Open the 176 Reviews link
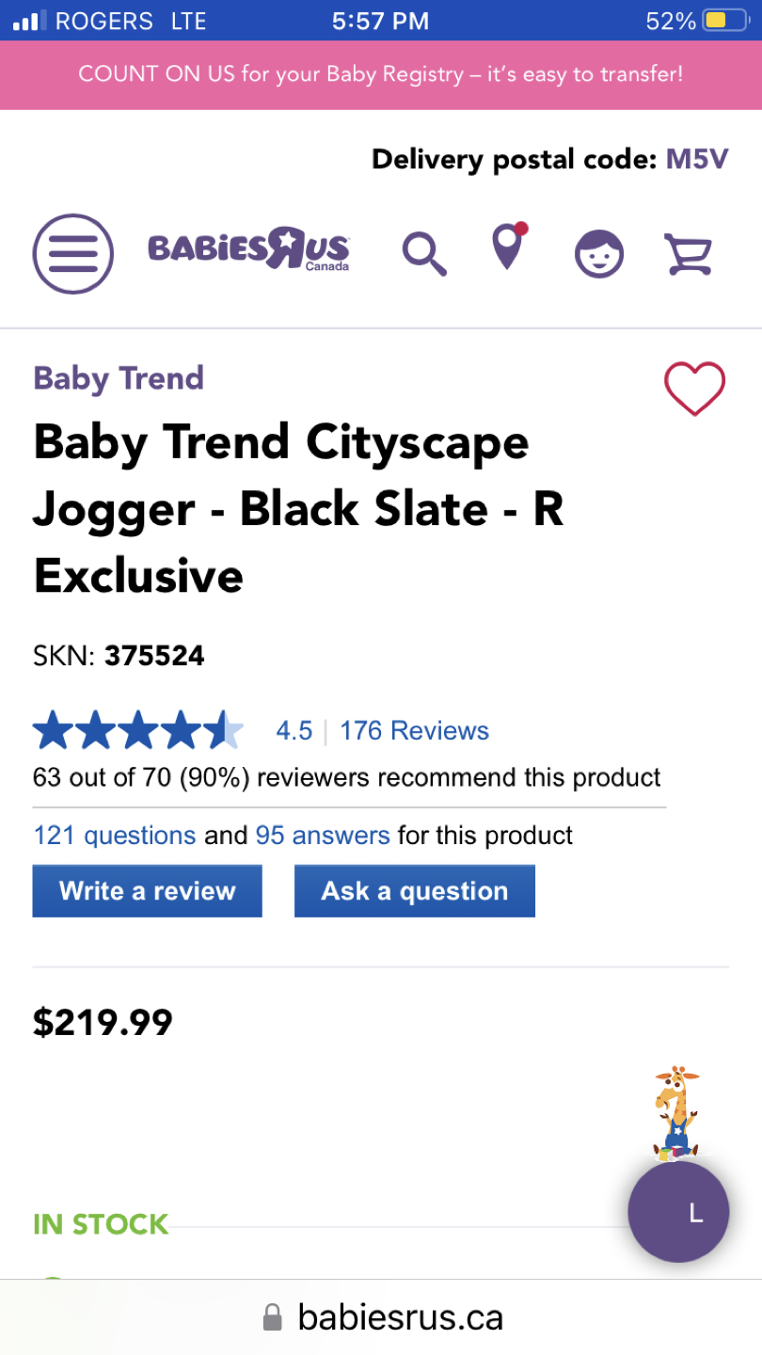Screen dimensions: 762x1355 (x=414, y=729)
